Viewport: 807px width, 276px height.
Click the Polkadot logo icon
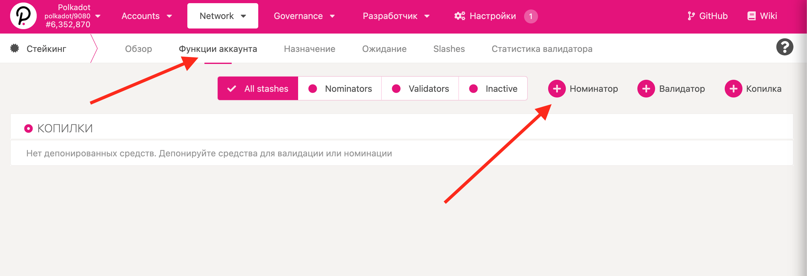(23, 16)
